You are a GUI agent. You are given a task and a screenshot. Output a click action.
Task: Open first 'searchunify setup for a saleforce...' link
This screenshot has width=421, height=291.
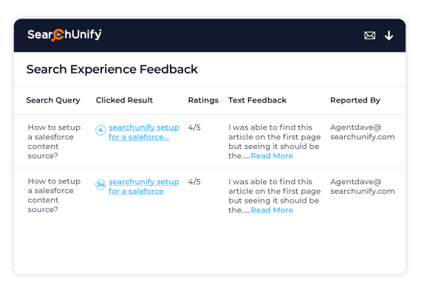pos(143,133)
